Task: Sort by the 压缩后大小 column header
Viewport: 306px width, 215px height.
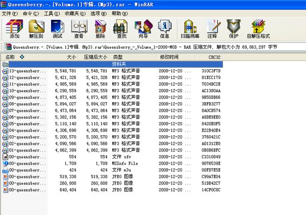Action: pos(94,57)
